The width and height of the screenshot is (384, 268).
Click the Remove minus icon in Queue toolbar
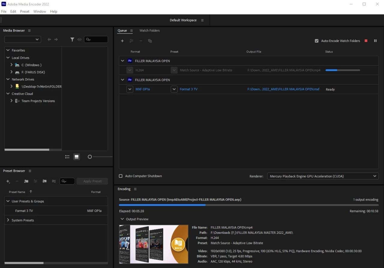click(140, 41)
